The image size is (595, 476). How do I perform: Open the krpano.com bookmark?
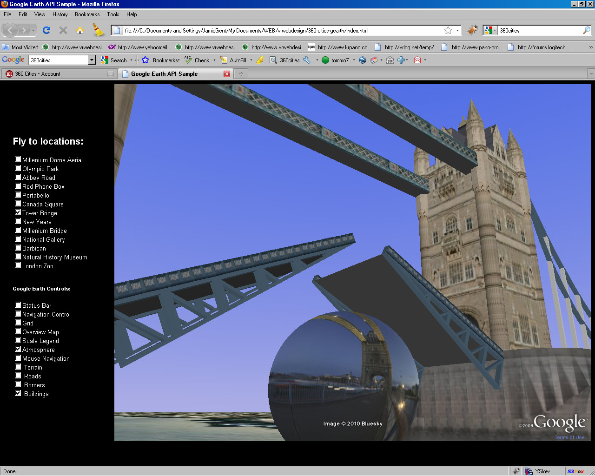point(339,47)
